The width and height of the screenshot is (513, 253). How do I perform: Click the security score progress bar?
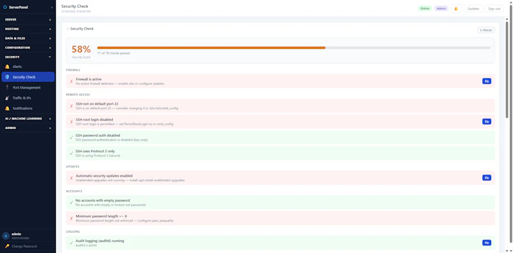click(x=294, y=48)
